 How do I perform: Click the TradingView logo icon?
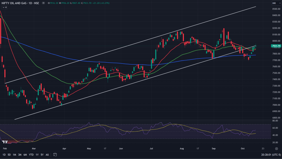5,142
